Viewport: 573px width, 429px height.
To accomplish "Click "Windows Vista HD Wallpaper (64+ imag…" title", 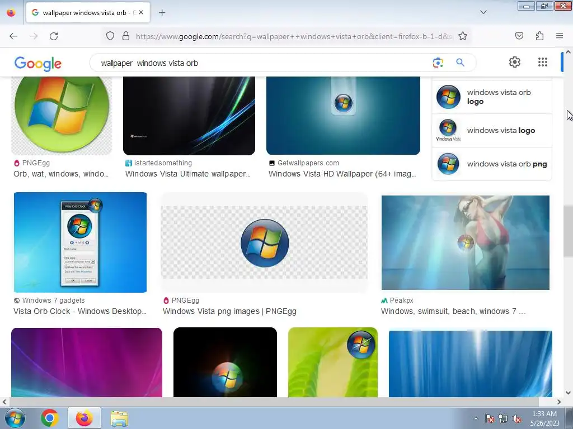I will tap(342, 174).
